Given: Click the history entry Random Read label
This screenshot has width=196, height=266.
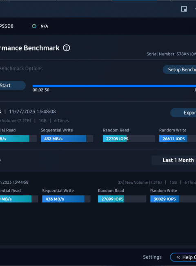Looking at the screenshot, I should 111,191.
